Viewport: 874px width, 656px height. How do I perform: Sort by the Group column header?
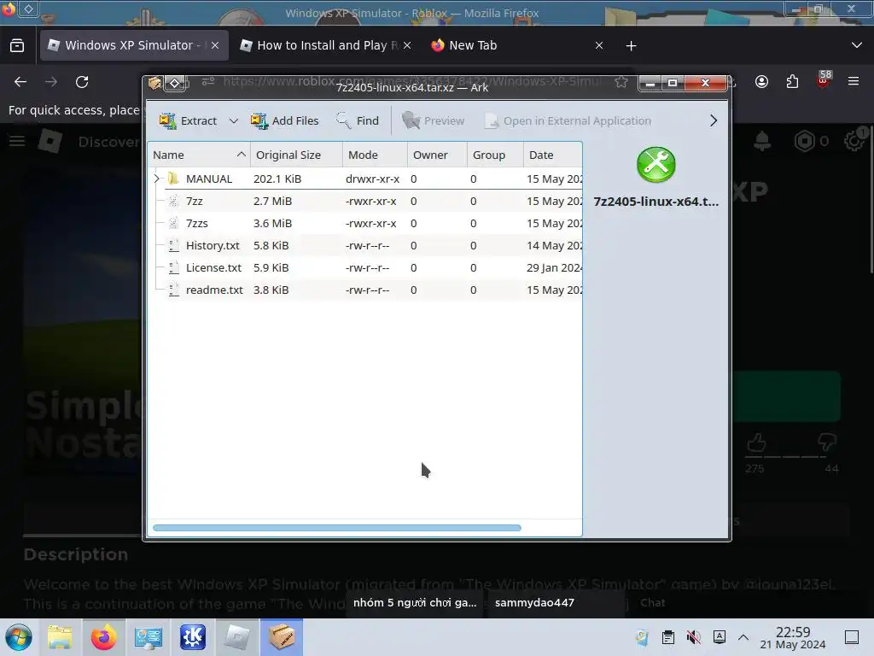pos(495,155)
